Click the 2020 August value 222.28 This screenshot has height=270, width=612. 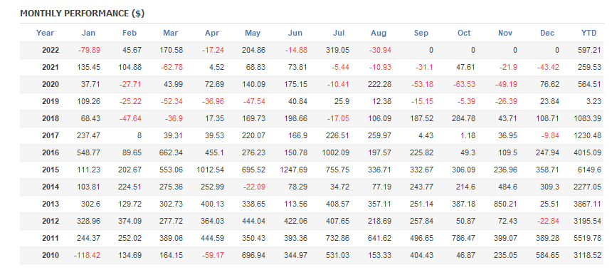coord(379,84)
